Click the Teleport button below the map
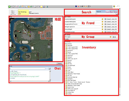 point(59,63)
